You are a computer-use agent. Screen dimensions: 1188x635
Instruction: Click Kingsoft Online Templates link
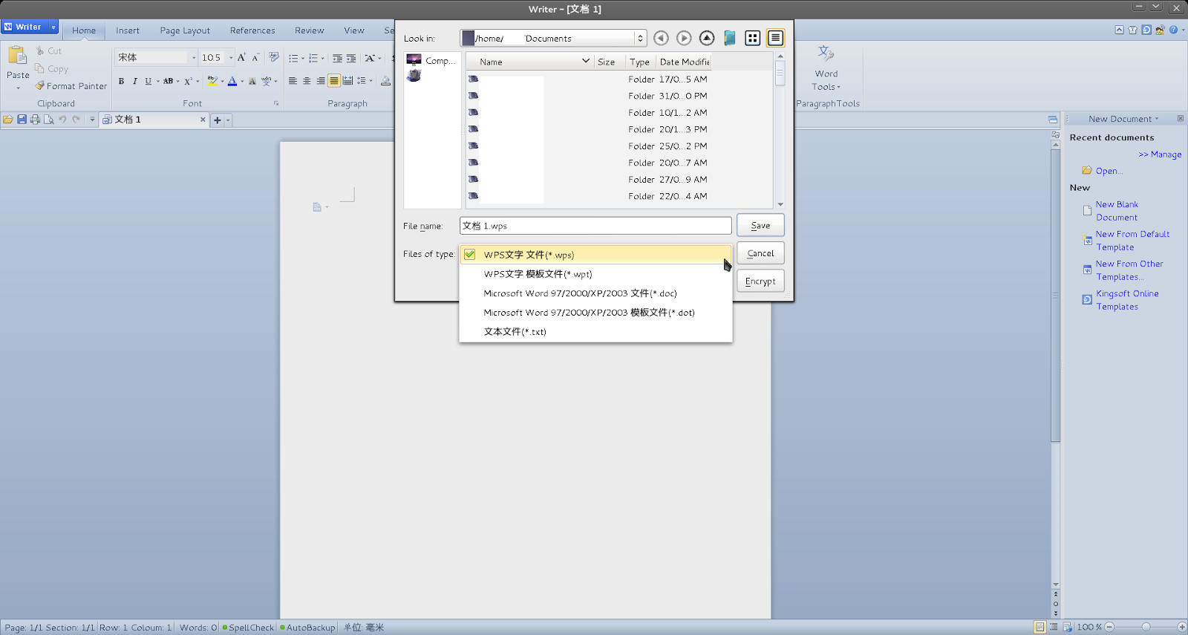click(1127, 300)
